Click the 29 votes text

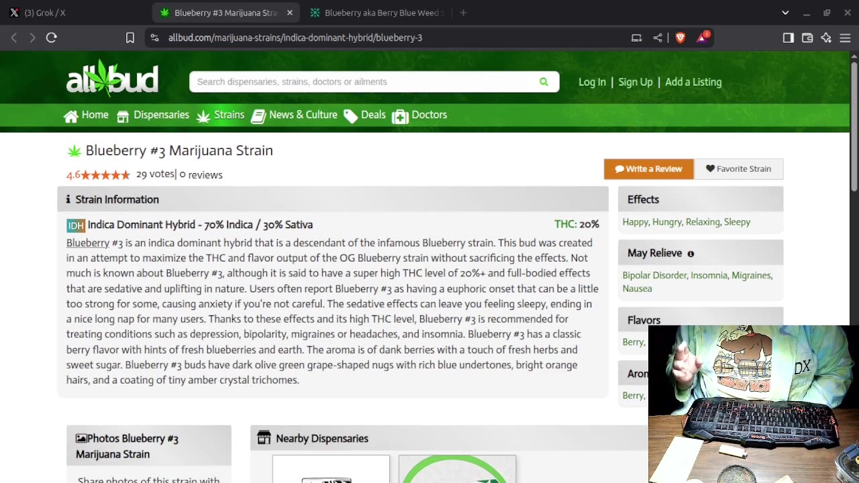click(x=155, y=174)
